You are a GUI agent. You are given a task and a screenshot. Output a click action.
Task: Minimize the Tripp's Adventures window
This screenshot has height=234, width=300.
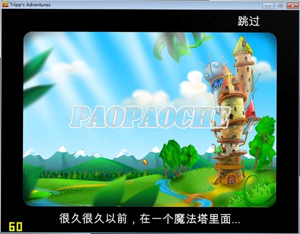coord(268,5)
